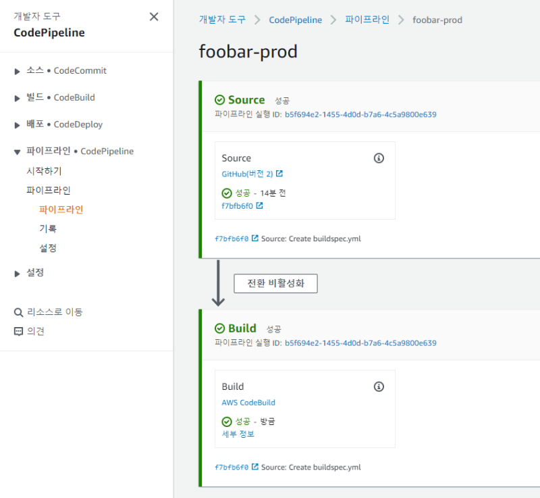Click the Build stage success check icon
Viewport: 540px width, 498px height.
pos(219,328)
